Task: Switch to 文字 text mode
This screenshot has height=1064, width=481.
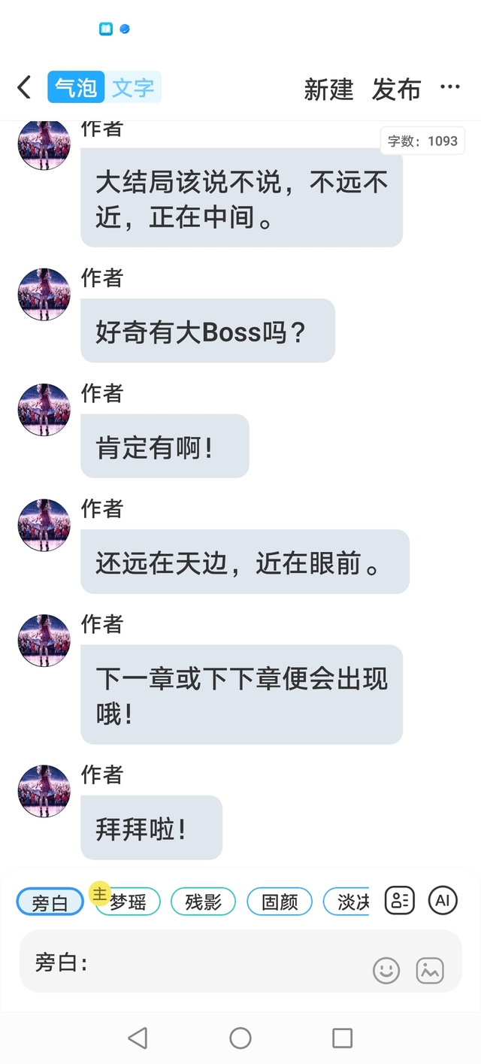Action: (x=133, y=87)
